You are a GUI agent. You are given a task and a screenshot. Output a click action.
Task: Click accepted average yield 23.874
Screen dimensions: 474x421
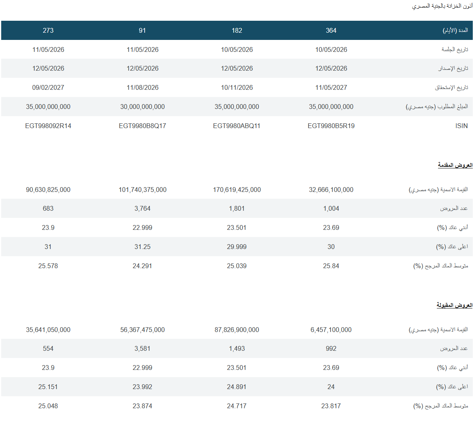[x=142, y=406]
